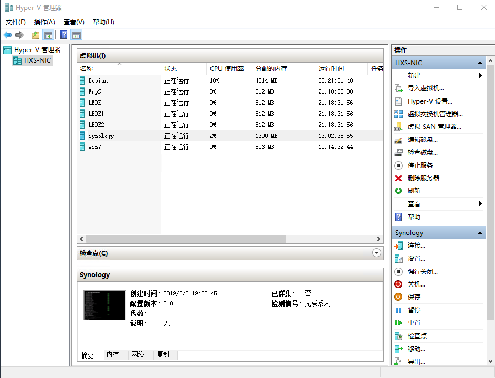Click the orange 保存 save icon
This screenshot has height=378, width=495.
398,297
